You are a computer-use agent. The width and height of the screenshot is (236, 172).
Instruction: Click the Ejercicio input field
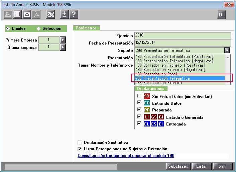point(183,35)
